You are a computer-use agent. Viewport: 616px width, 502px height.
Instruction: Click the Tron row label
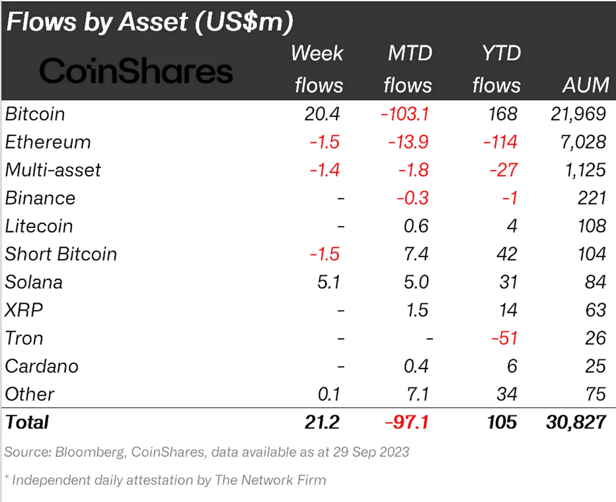(24, 338)
